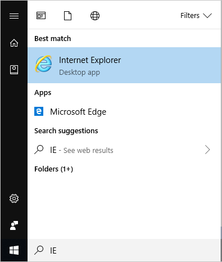Open the Notebook icon in the sidebar
This screenshot has width=222, height=262.
point(14,70)
